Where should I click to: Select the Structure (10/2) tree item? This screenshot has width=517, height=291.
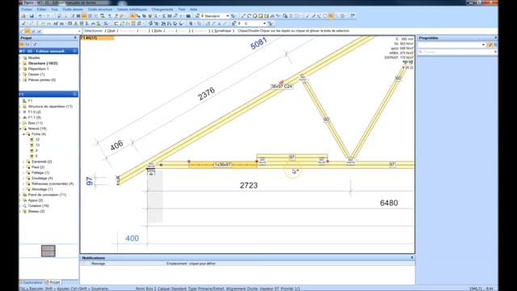coord(43,63)
